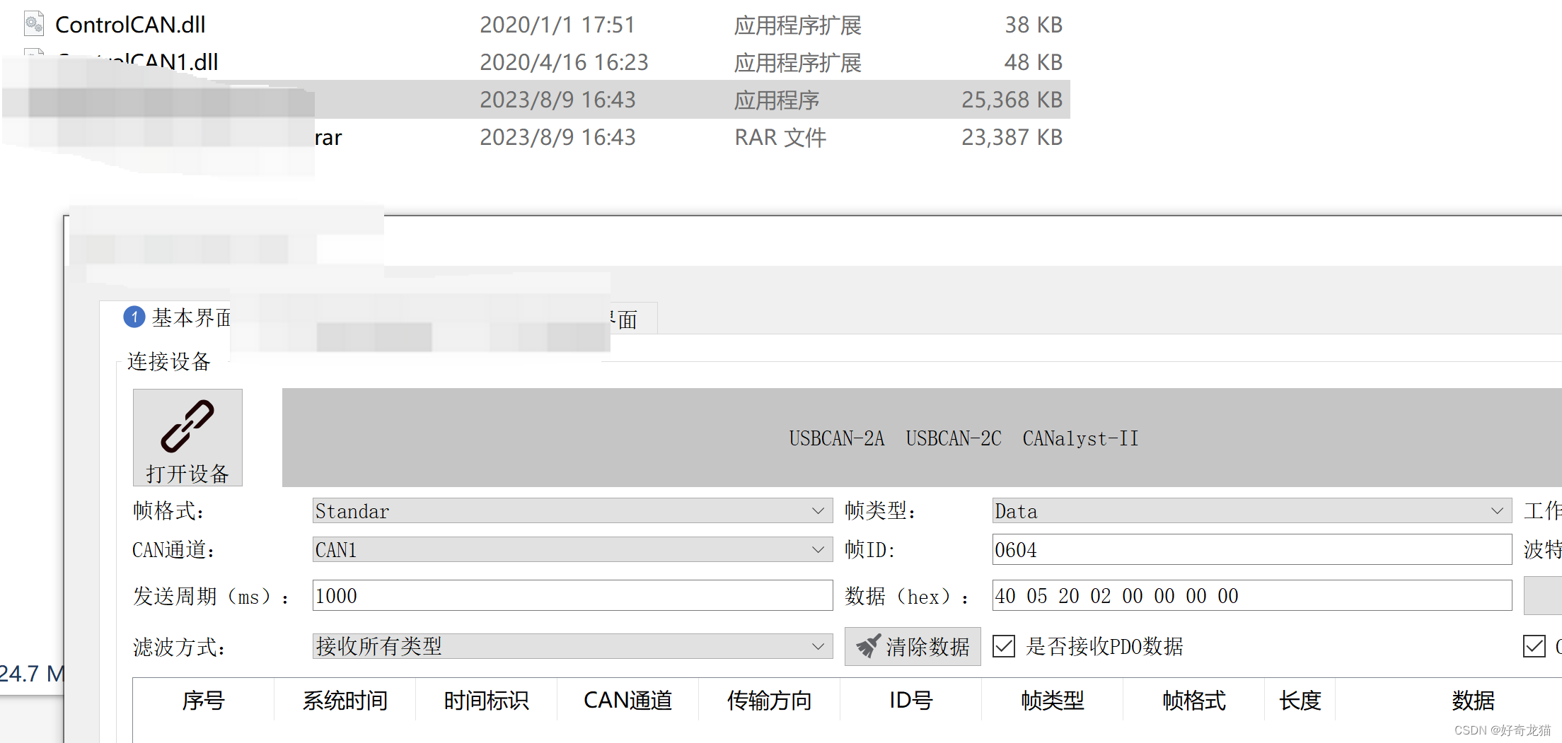Click the 帧类型 column header in table
The image size is (1562, 743).
pos(1053,700)
